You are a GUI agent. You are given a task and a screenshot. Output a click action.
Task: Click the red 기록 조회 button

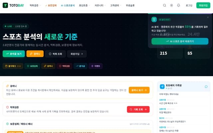[x=138, y=109]
